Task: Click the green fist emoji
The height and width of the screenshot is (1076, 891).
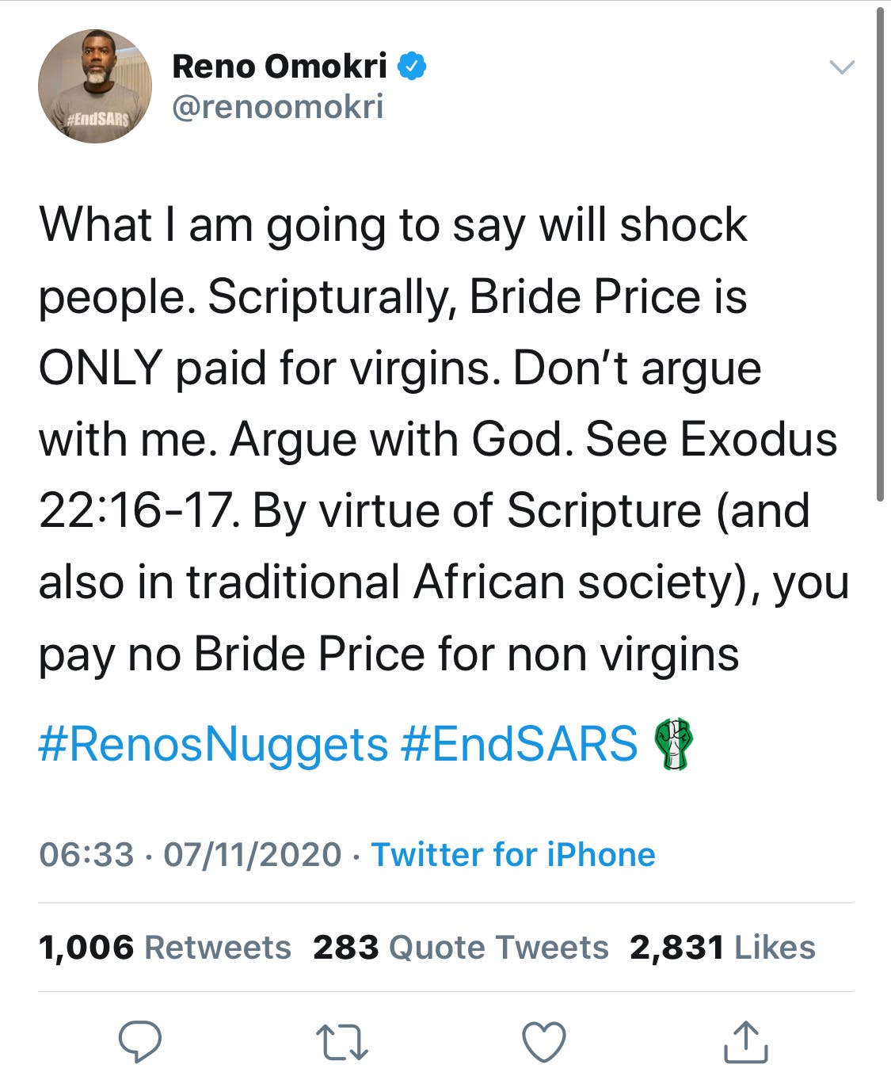Action: pos(673,744)
